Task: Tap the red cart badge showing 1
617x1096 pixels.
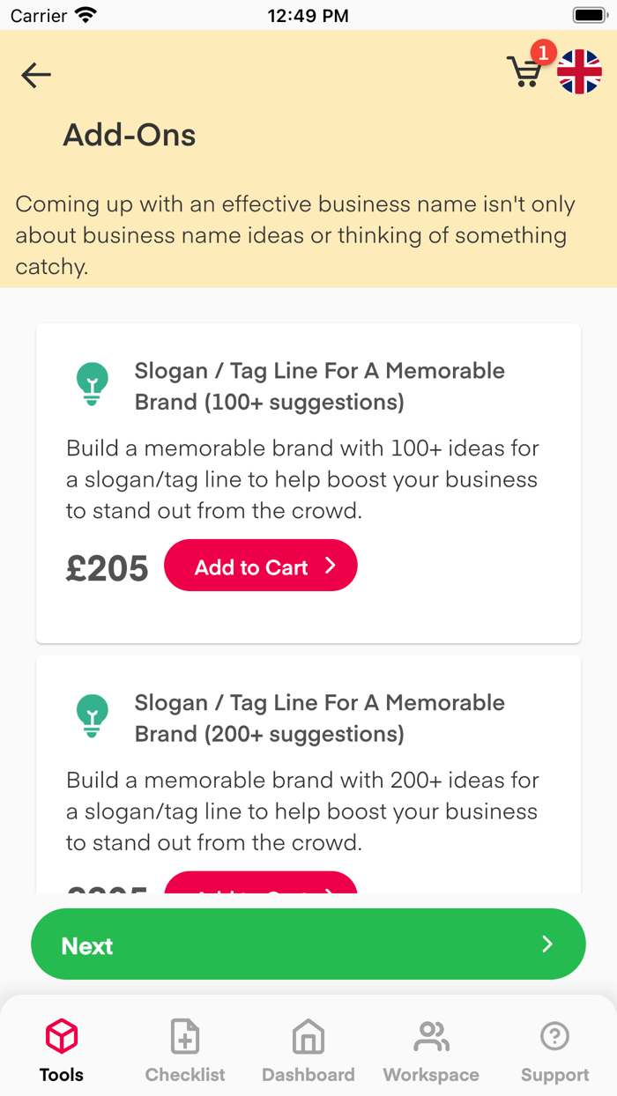Action: point(544,53)
